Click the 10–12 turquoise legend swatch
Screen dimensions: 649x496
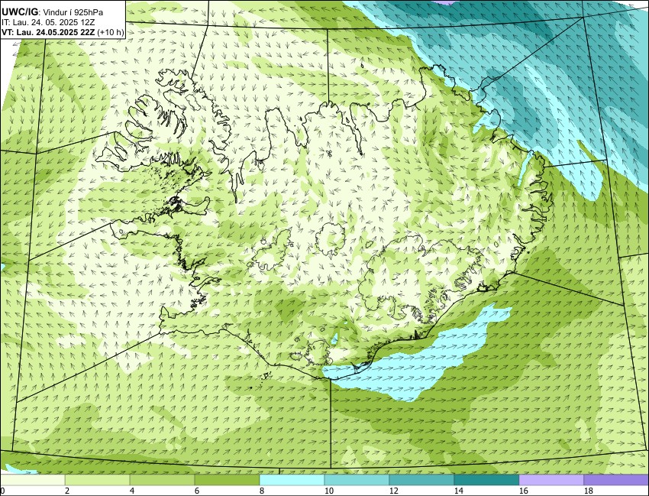coord(357,480)
